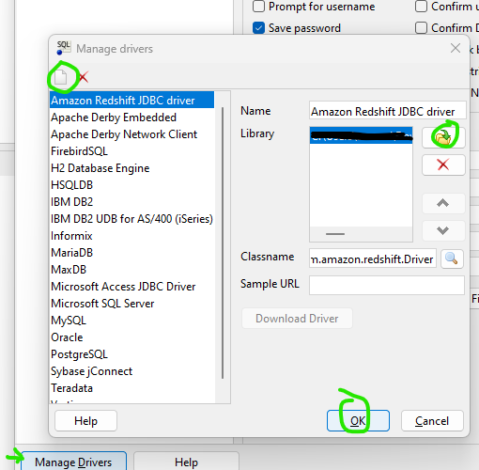Click into the Sample URL field
The image size is (479, 470).
point(387,285)
